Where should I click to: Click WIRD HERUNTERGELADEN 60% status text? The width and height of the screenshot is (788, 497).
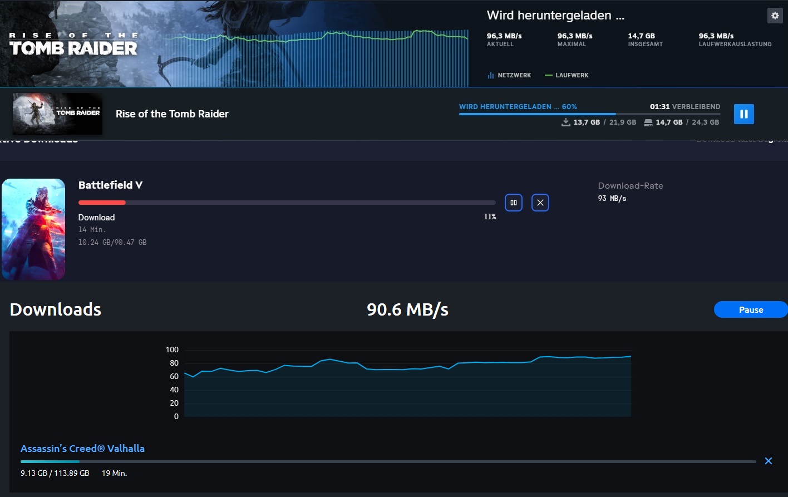pyautogui.click(x=518, y=106)
